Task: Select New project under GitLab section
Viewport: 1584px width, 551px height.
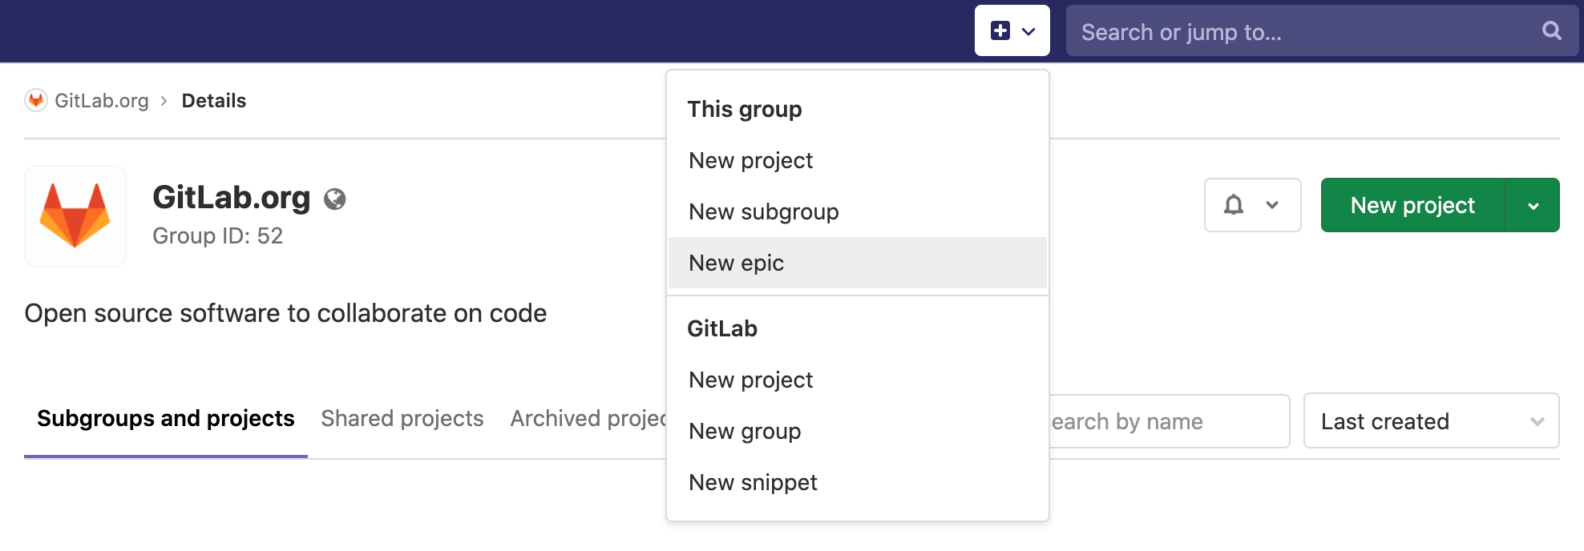Action: (x=750, y=380)
